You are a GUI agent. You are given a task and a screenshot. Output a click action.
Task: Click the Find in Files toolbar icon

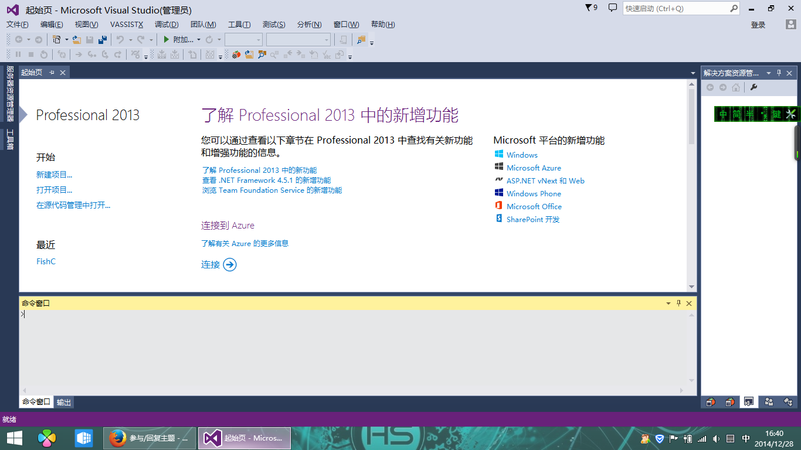[x=361, y=39]
